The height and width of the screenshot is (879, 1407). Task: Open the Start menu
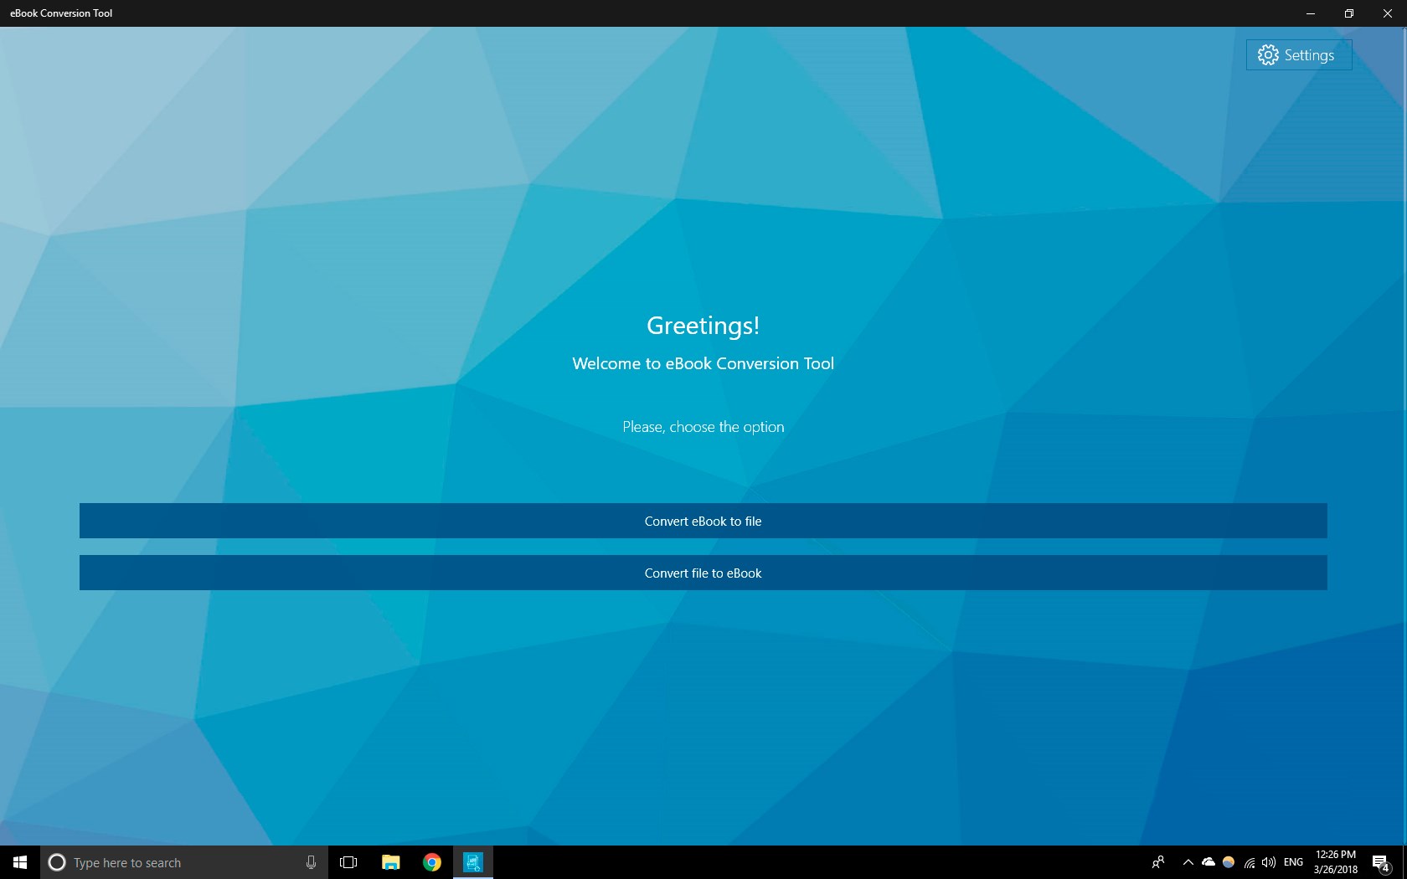pyautogui.click(x=18, y=861)
